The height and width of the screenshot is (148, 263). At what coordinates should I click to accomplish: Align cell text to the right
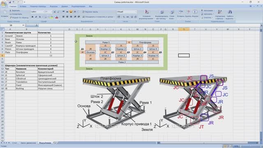[71, 17]
